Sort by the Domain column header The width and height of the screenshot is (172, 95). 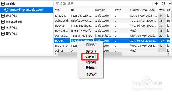click(104, 10)
